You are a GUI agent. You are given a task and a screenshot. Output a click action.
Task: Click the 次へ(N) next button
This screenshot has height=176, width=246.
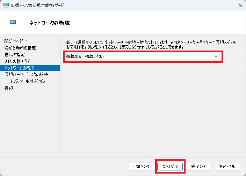coord(170,167)
